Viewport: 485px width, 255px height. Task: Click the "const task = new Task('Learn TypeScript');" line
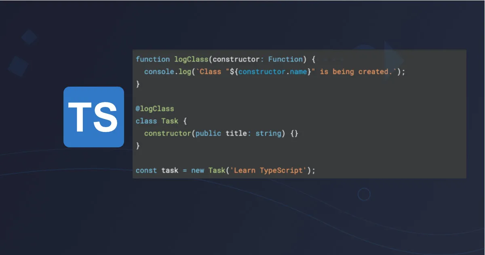(x=226, y=170)
